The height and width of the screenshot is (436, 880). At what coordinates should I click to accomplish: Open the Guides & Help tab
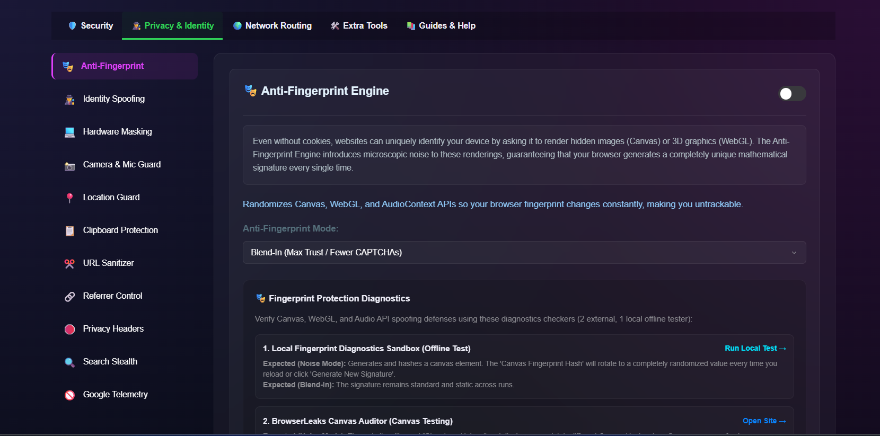click(441, 25)
